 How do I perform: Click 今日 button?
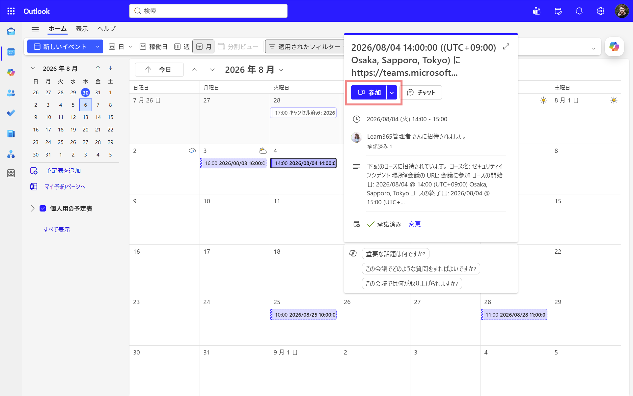pos(159,70)
